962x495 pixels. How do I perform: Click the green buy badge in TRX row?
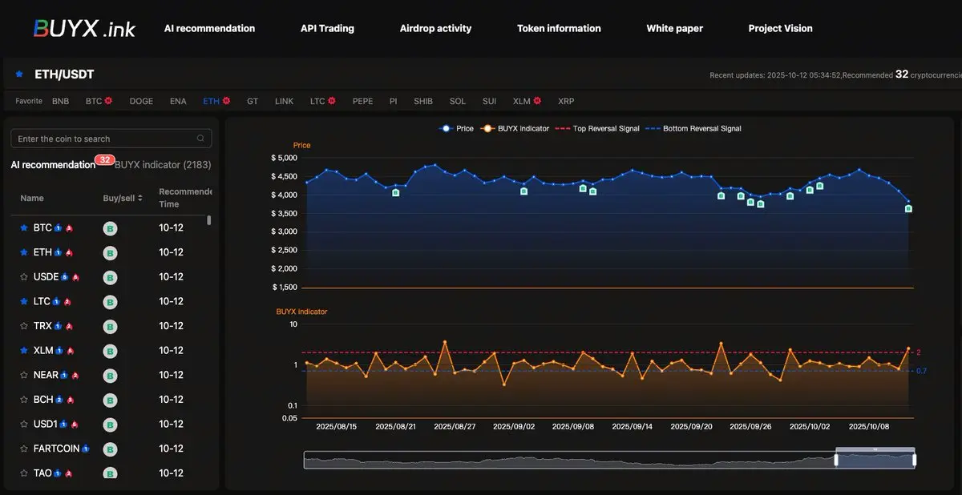(111, 327)
